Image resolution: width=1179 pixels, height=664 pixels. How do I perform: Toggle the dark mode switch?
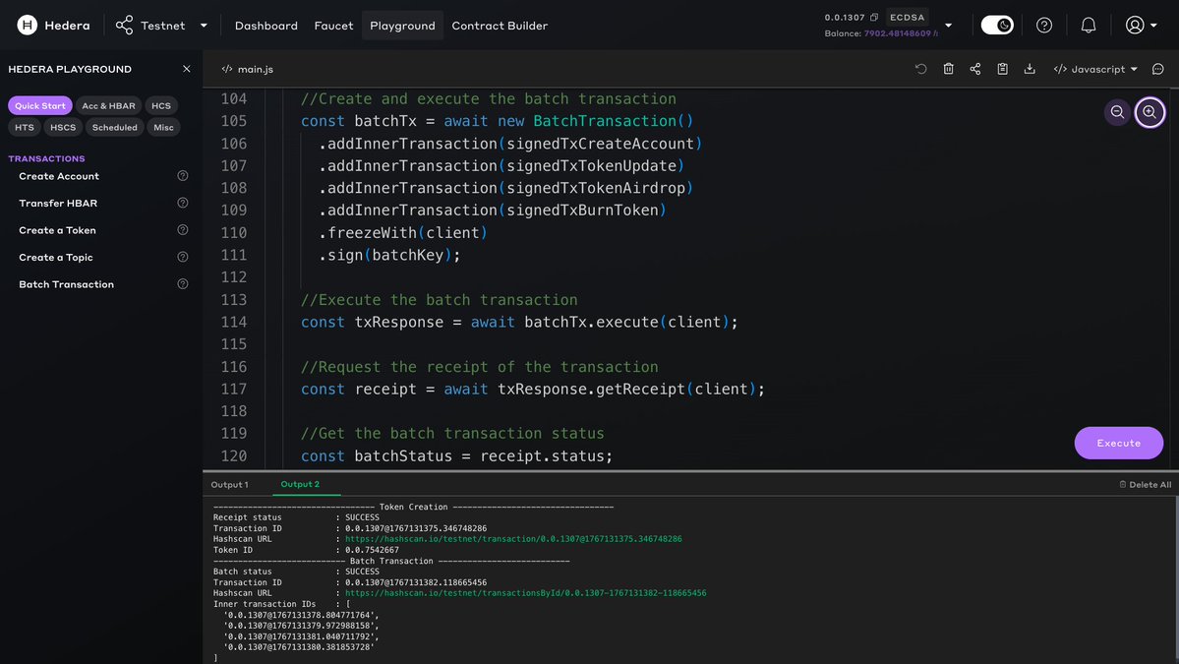(997, 25)
